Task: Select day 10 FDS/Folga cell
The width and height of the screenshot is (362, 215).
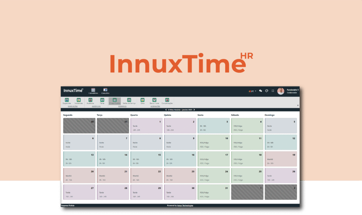Action: pyautogui.click(x=214, y=142)
